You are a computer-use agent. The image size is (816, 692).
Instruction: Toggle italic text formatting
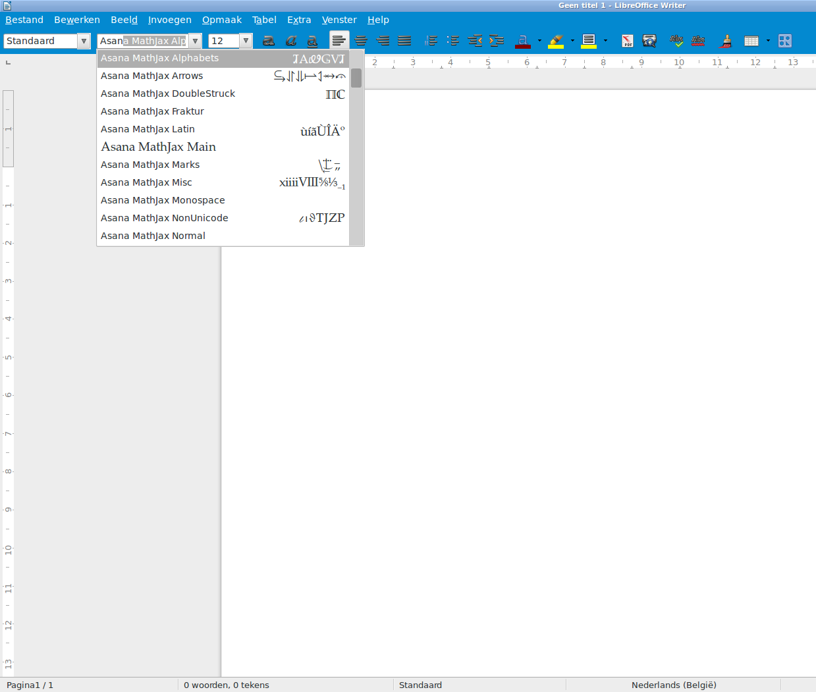[290, 41]
